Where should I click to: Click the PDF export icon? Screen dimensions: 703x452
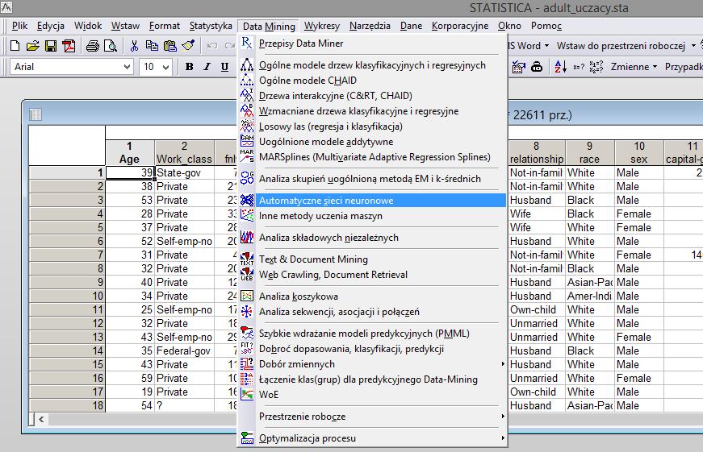[x=69, y=46]
